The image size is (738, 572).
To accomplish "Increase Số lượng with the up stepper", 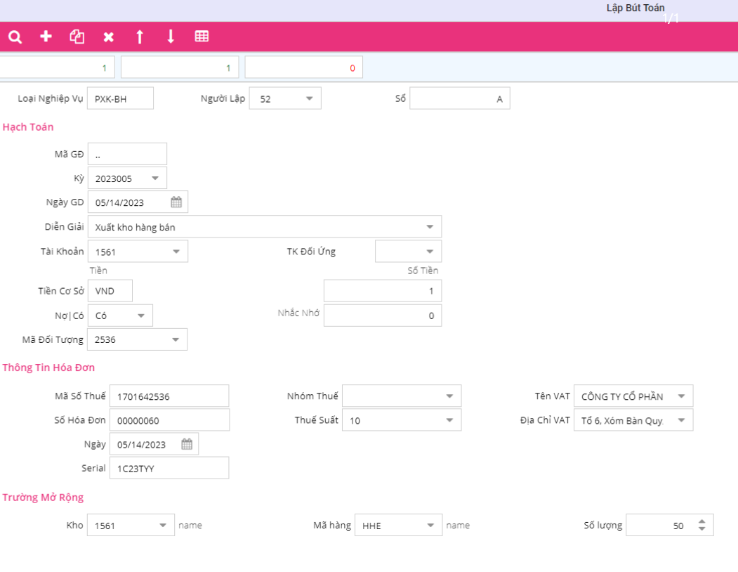I will pyautogui.click(x=701, y=521).
